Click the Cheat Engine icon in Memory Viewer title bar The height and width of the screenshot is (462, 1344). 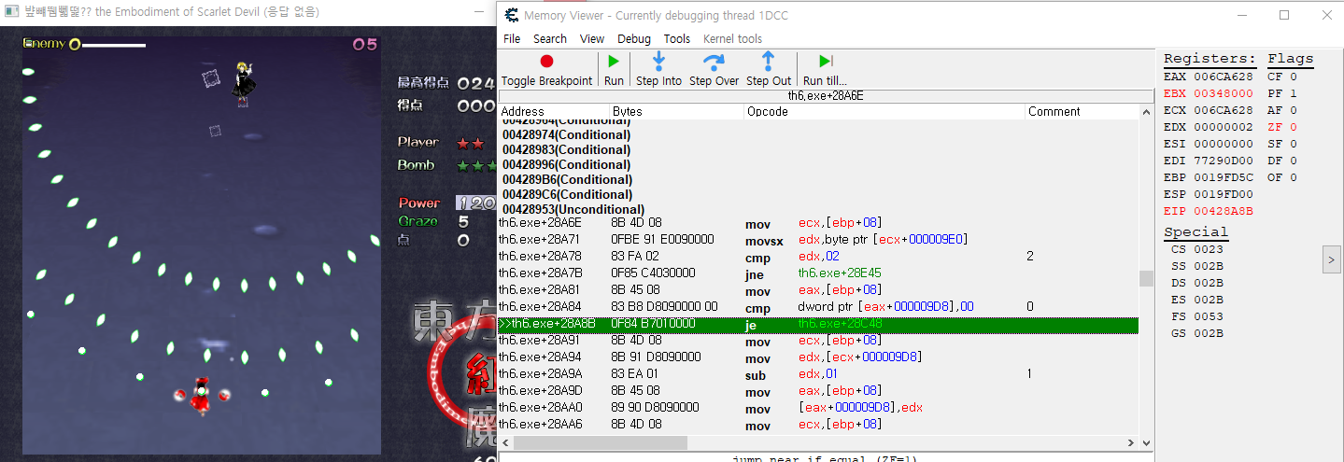click(x=511, y=15)
